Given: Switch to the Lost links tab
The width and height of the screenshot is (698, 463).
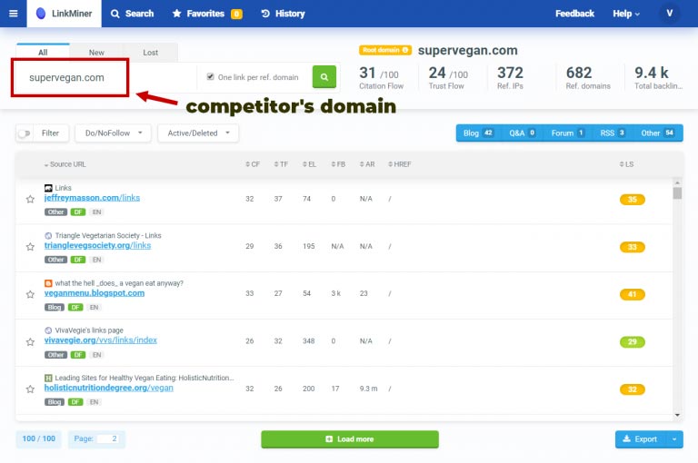Looking at the screenshot, I should point(150,53).
